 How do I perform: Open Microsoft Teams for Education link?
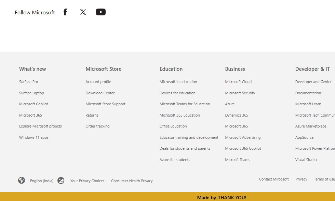click(185, 104)
